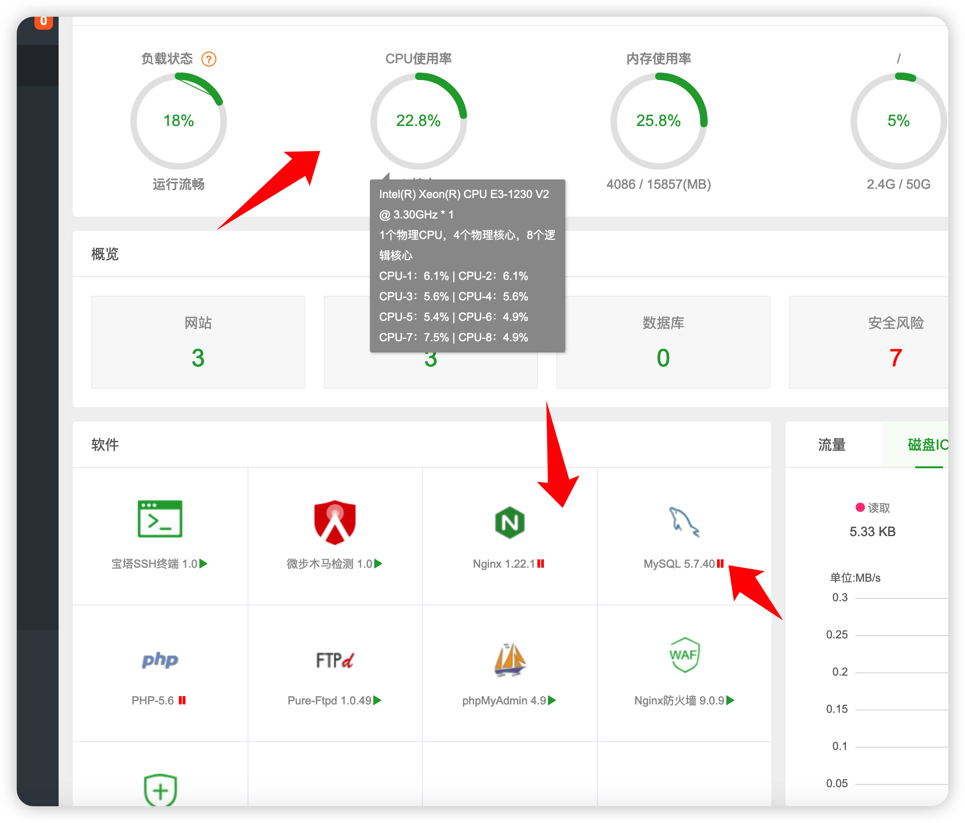
Task: Open the FTPd Pure-Ftpd icon
Action: pyautogui.click(x=335, y=660)
